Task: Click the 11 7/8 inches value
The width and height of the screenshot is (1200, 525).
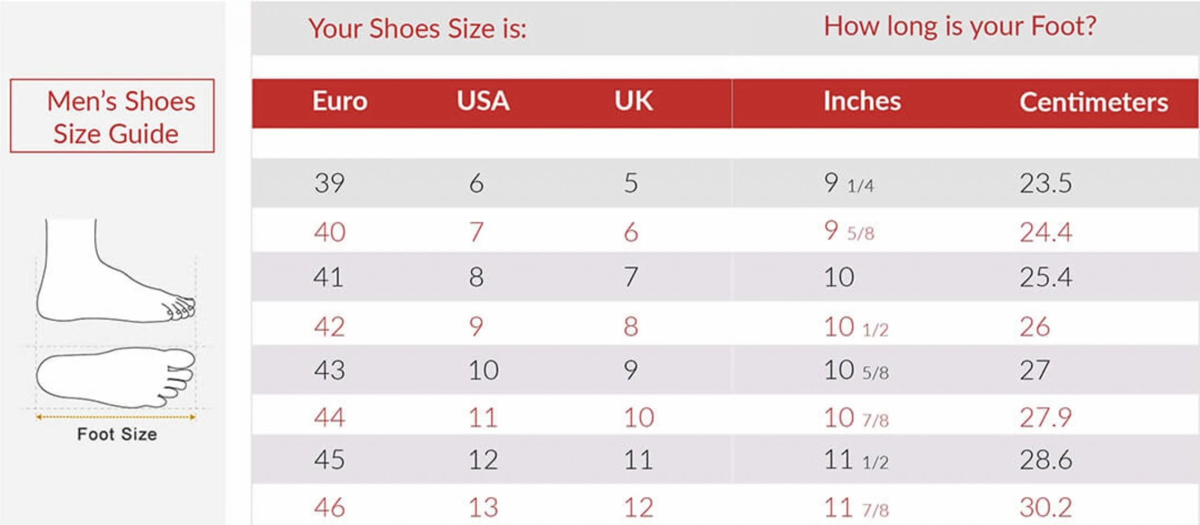Action: [856, 508]
